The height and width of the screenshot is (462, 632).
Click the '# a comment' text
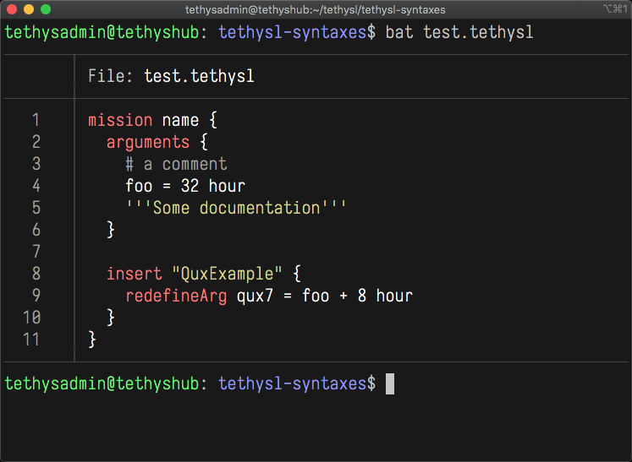click(176, 165)
